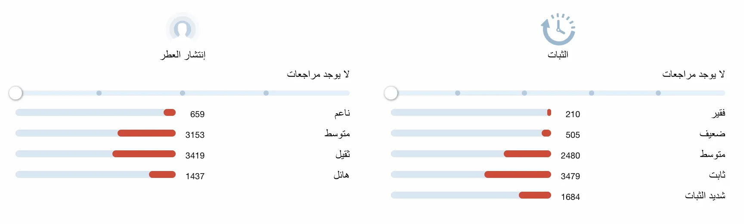Image resolution: width=744 pixels, height=224 pixels.
Task: Click the sillage bar showing 3153 votes
Action: 96,133
